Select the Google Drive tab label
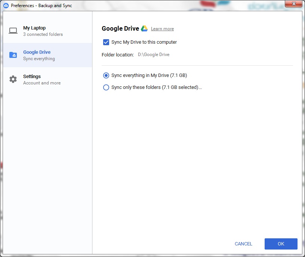This screenshot has height=257, width=305. (x=37, y=52)
